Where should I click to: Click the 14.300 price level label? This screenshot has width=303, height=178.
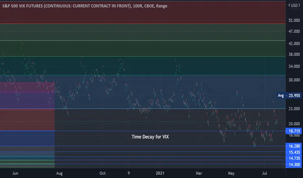(x=294, y=164)
